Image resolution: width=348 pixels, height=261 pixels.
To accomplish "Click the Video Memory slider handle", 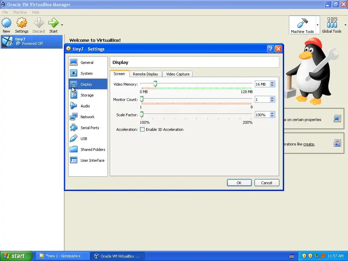I will pyautogui.click(x=155, y=84).
